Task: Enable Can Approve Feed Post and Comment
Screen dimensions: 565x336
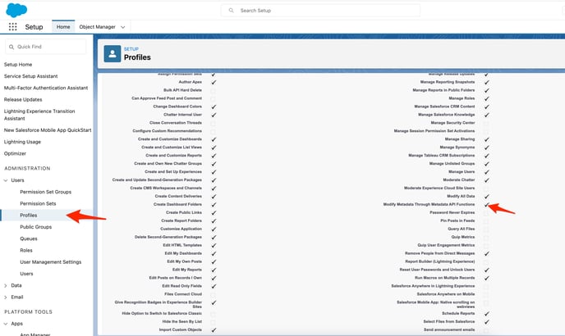Action: (214, 98)
